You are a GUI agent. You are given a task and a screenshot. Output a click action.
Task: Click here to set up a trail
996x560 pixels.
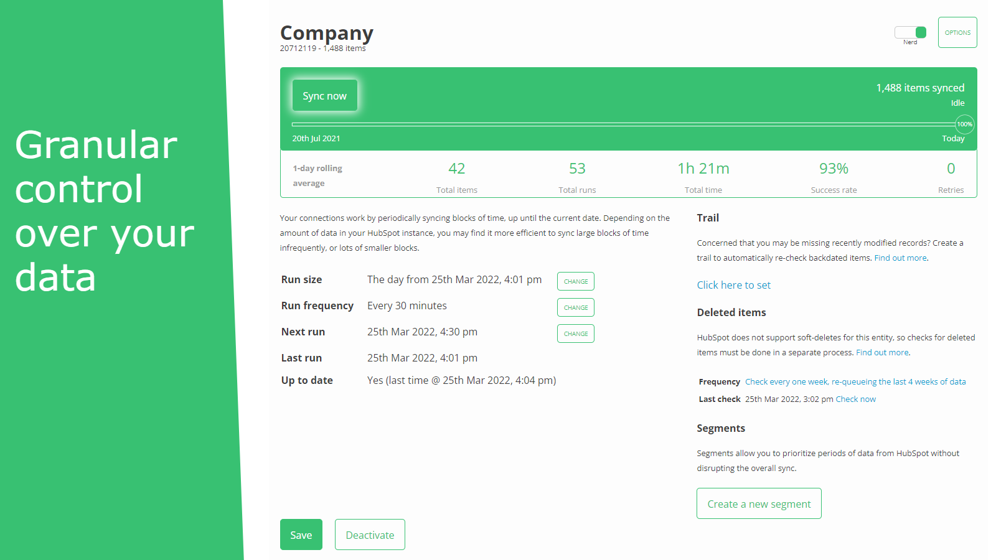point(733,285)
